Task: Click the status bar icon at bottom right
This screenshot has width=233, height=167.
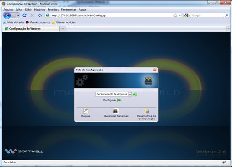Action: 224,162
